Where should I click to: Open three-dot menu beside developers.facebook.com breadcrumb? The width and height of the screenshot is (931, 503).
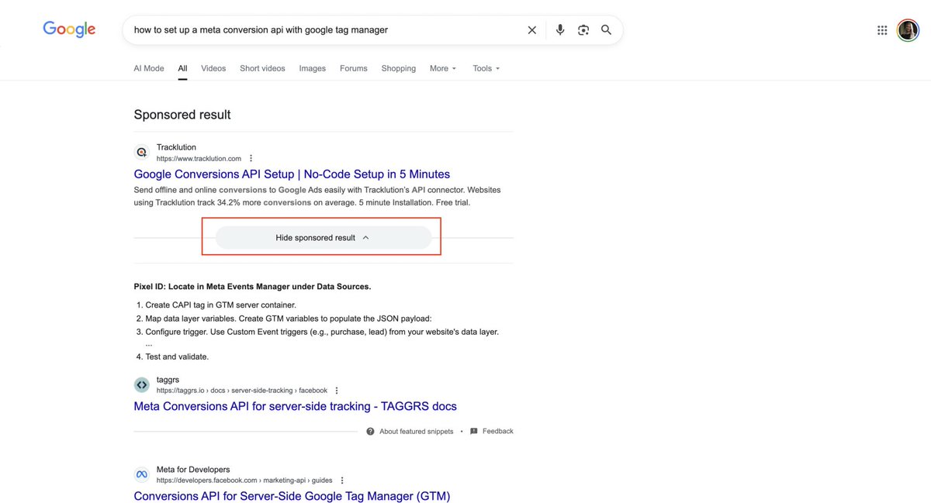coord(342,481)
